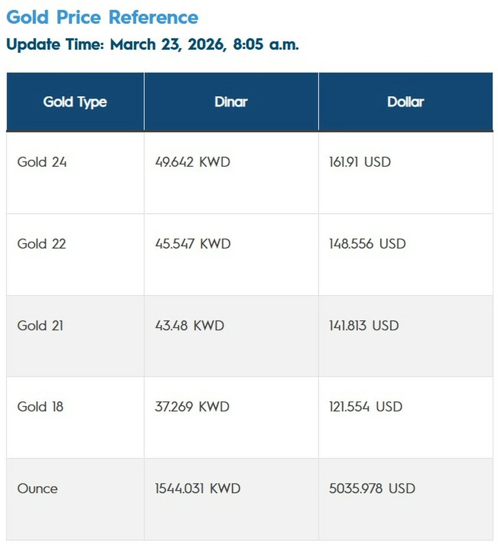Select the 121.554 USD cell
Image resolution: width=498 pixels, height=559 pixels.
tap(366, 407)
